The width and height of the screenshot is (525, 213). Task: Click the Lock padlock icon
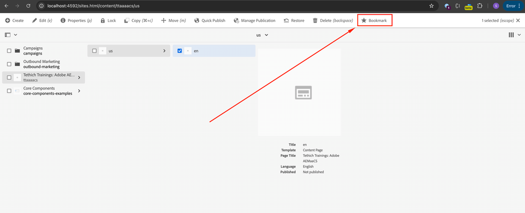[x=103, y=20]
